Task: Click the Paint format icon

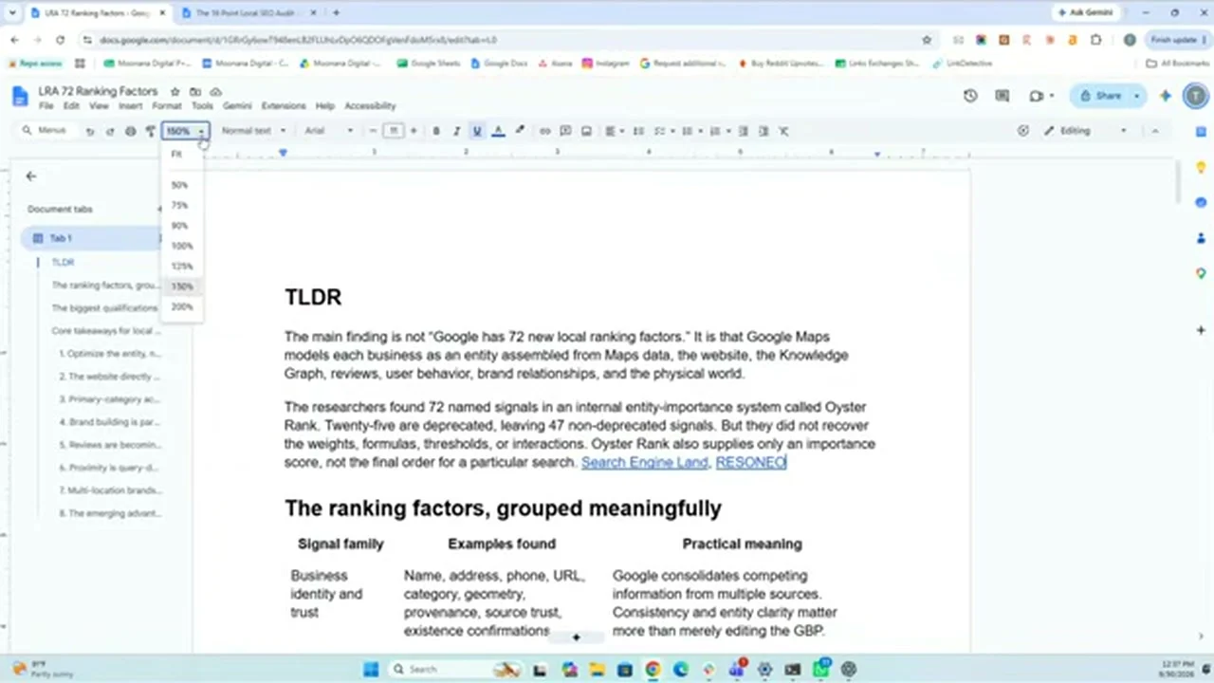Action: click(x=150, y=131)
